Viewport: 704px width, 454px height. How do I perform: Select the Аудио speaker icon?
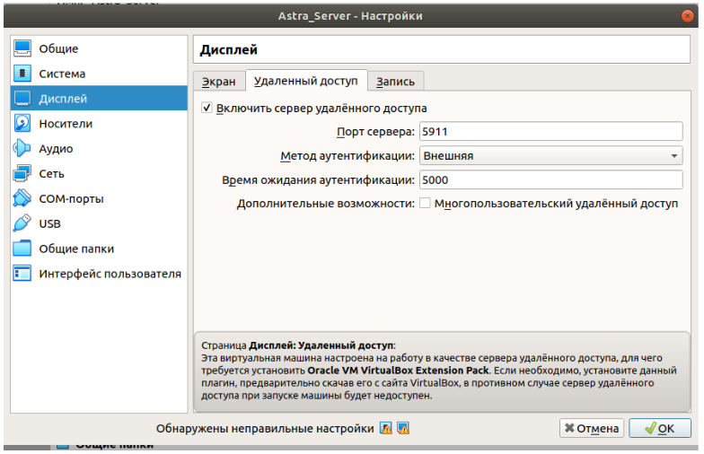pyautogui.click(x=22, y=149)
